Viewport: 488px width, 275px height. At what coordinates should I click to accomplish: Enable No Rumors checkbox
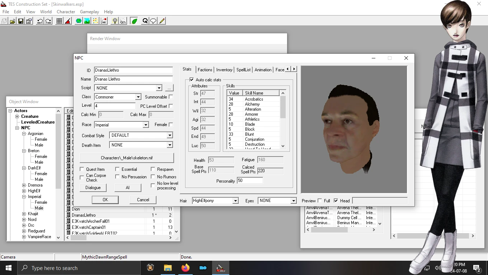tap(153, 177)
